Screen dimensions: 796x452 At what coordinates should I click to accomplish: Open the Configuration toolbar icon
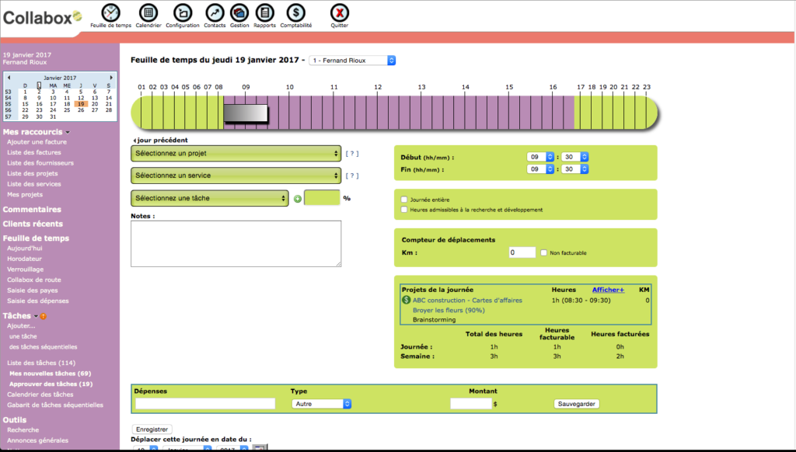pos(183,12)
